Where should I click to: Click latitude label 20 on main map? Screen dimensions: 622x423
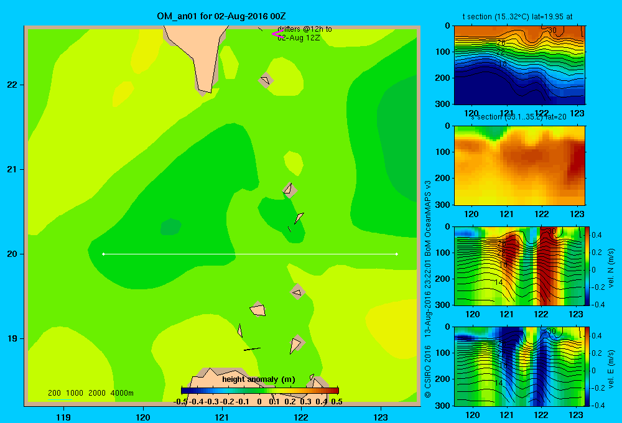pyautogui.click(x=12, y=254)
